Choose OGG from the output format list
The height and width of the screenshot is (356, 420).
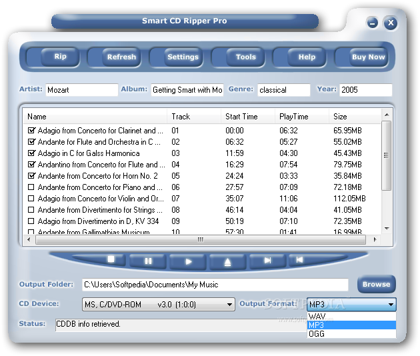[351, 334]
